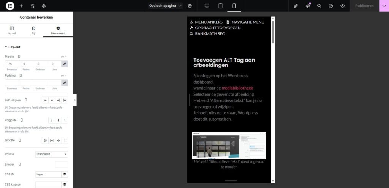This screenshot has width=389, height=188.
Task: Set Volgorde to end
Action: coord(58,120)
